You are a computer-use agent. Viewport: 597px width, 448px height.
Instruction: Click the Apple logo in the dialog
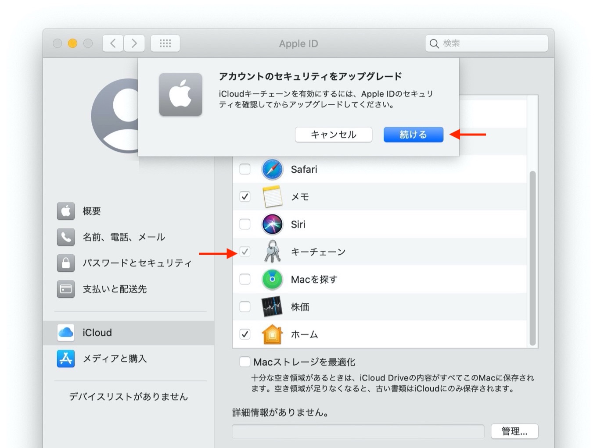180,94
